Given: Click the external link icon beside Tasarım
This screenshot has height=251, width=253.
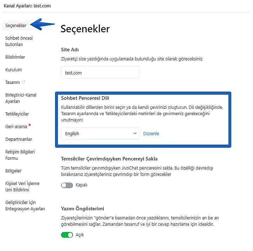Looking at the screenshot, I should pos(24,82).
